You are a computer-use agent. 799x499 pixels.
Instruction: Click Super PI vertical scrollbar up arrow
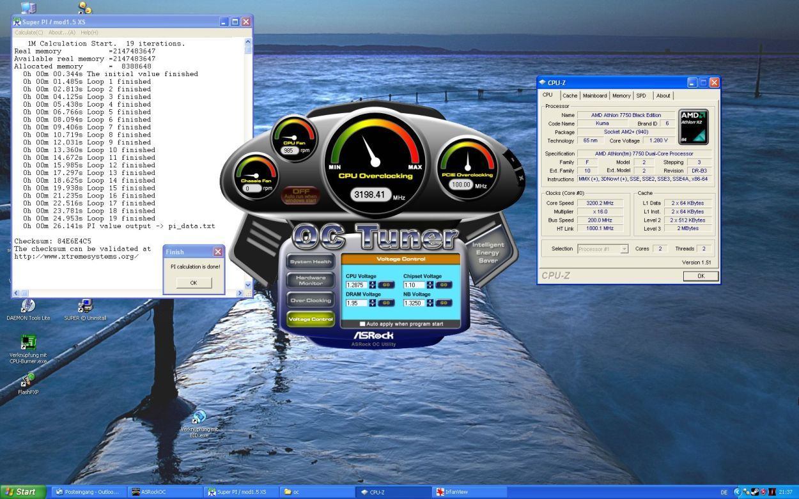248,42
